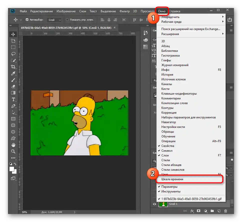Select the Move tool
242x222 pixels.
[x=13, y=34]
